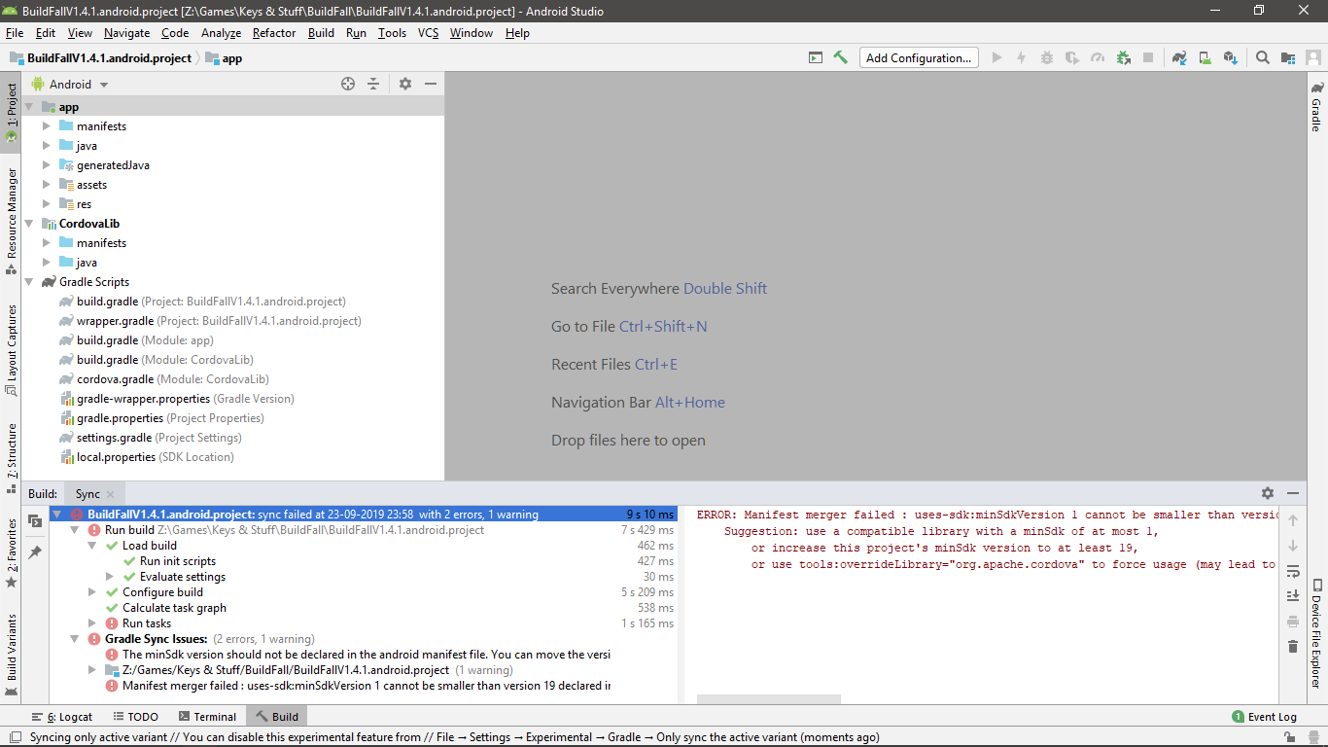Viewport: 1328px width, 747px height.
Task: Expand the Configure build node
Action: (92, 592)
